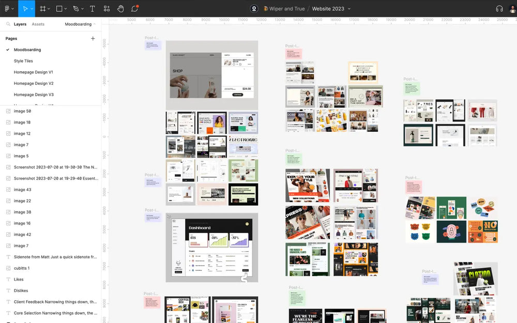Open the Resources components tool
Viewport: 517px width, 323px height.
pyautogui.click(x=107, y=9)
